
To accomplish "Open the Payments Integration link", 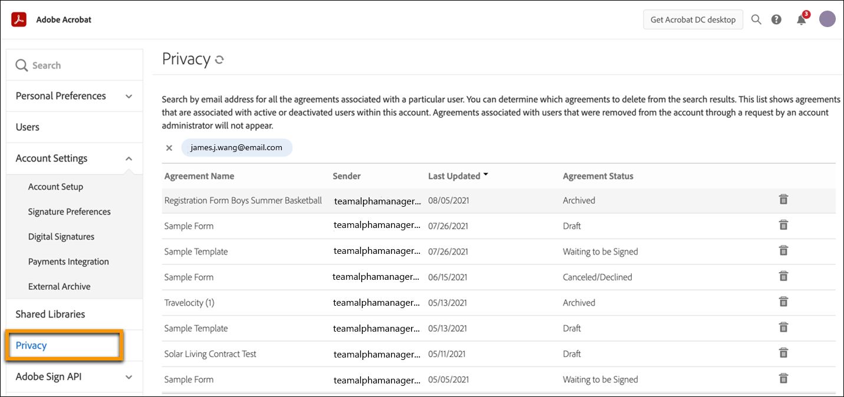I will [x=68, y=262].
